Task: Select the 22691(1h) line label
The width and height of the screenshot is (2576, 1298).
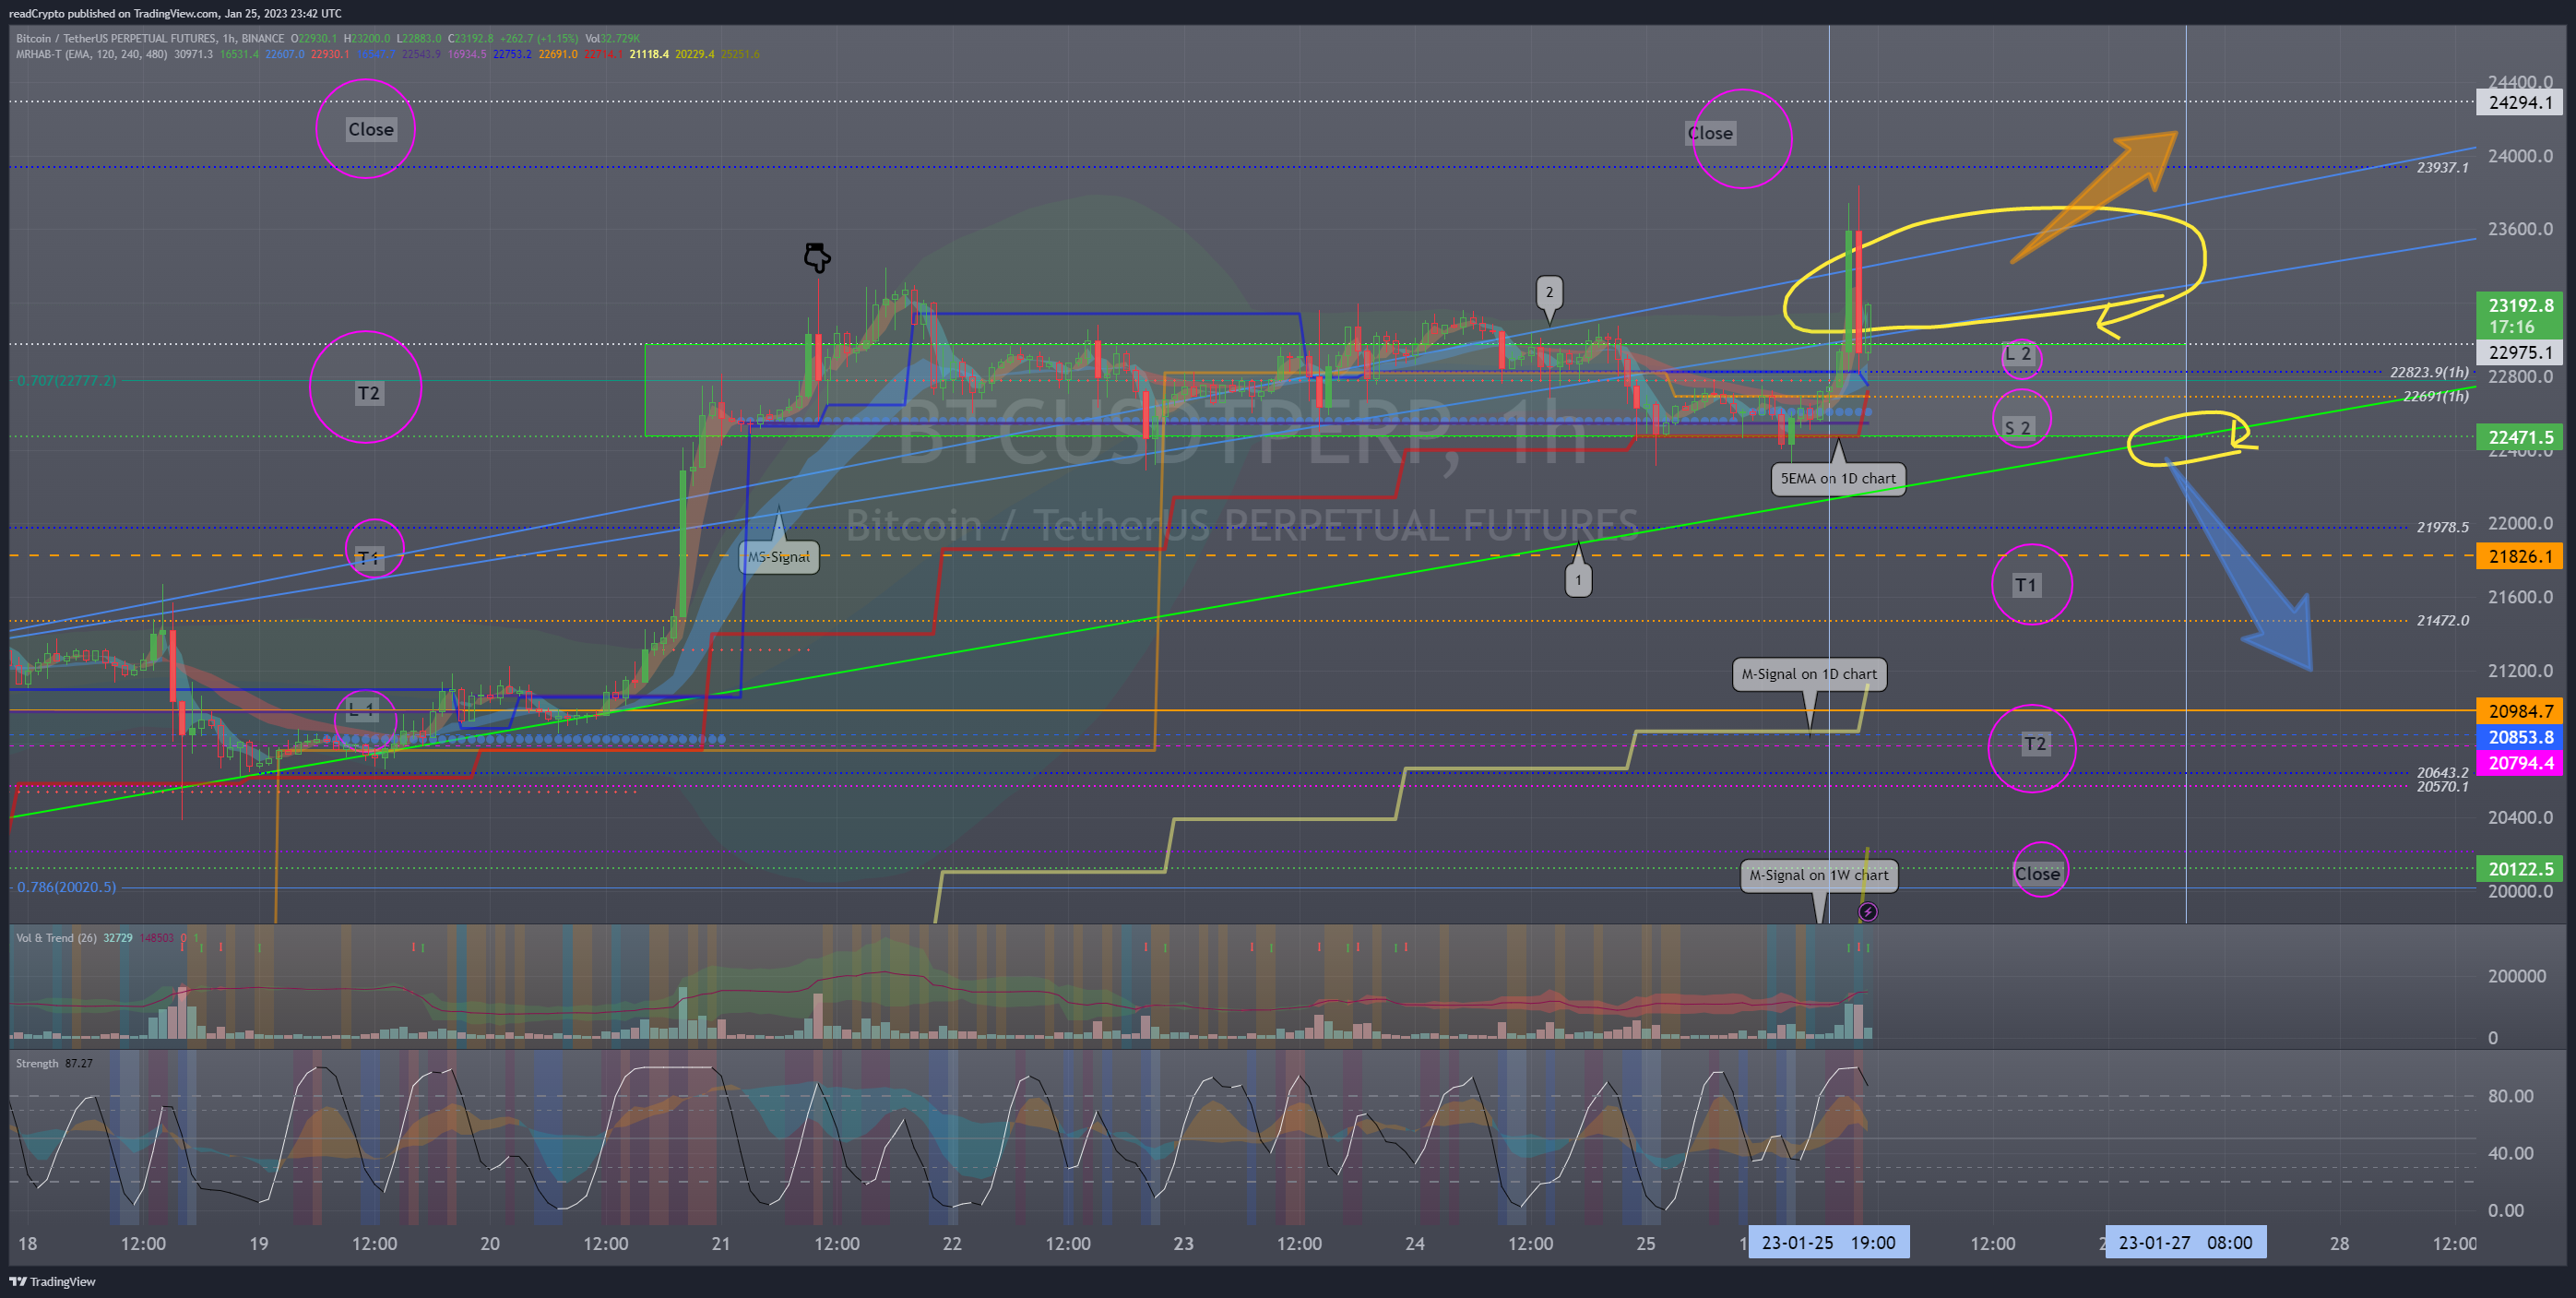Action: (x=2435, y=396)
